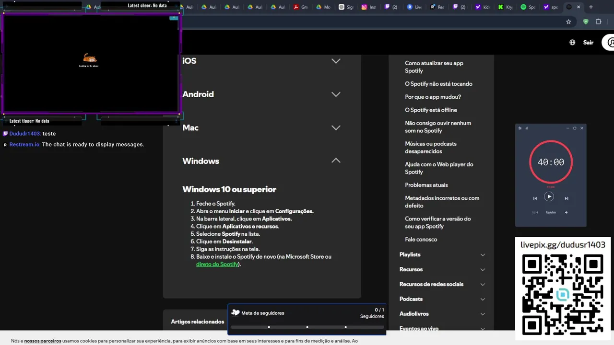Click the 'livepix.gg/dudusr1403' text

point(563,245)
